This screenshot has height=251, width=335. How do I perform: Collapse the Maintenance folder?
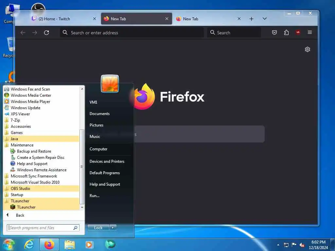41,145
